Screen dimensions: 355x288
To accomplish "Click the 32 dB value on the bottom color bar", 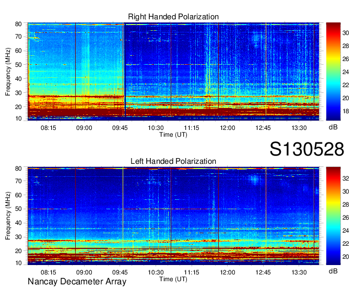I will pyautogui.click(x=346, y=178).
